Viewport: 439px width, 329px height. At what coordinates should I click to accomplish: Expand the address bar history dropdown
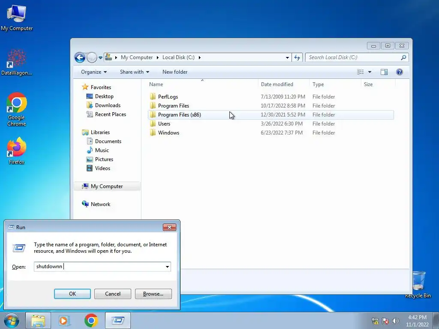[x=287, y=58]
